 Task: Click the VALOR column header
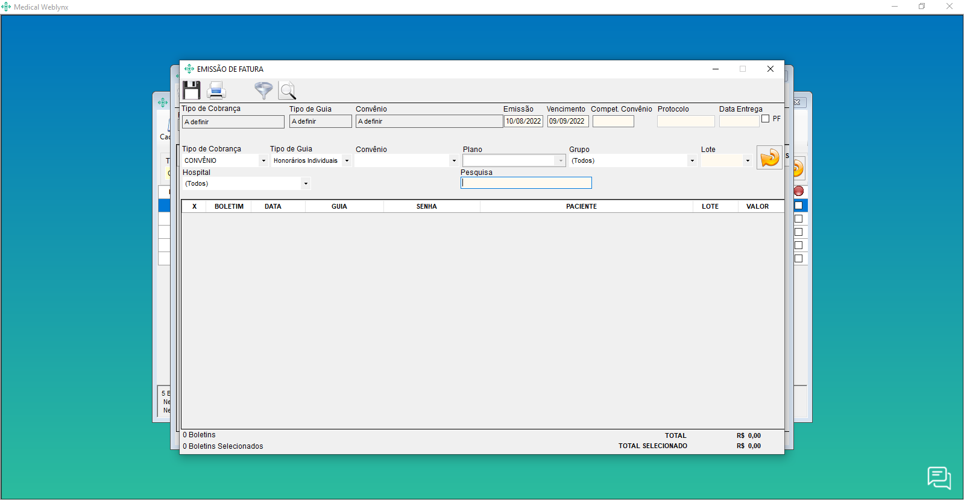(x=757, y=206)
